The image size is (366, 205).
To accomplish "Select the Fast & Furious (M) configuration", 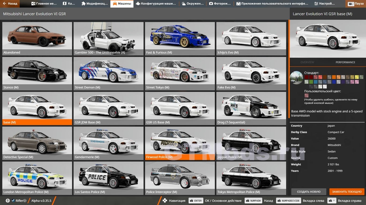I will [x=180, y=39].
